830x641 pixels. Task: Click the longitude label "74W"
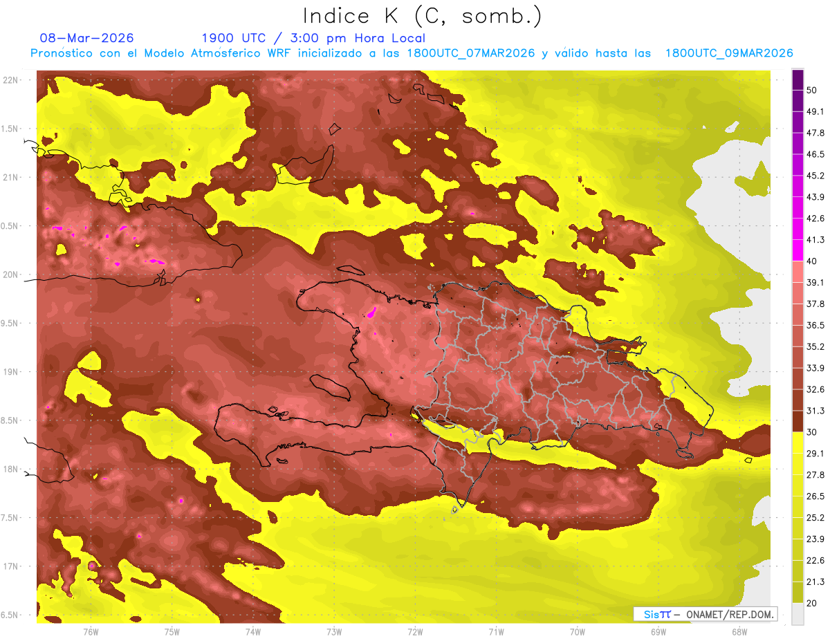pos(253,632)
